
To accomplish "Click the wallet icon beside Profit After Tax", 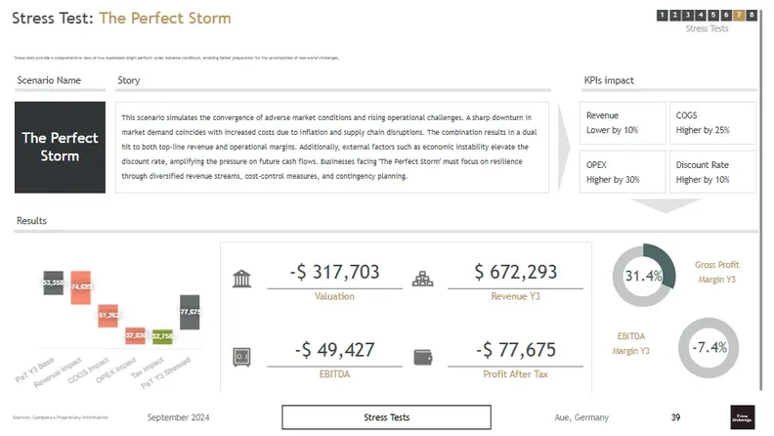I will click(x=423, y=357).
